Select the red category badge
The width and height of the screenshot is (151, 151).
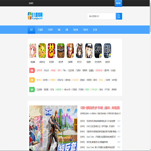point(32,70)
